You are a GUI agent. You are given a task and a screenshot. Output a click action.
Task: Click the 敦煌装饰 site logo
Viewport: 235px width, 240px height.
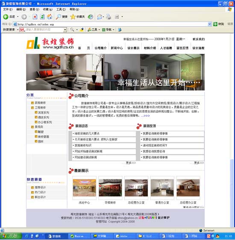point(50,43)
